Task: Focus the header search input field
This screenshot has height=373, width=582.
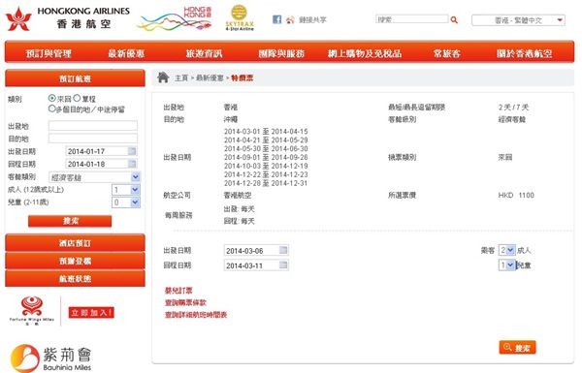Action: [412, 19]
